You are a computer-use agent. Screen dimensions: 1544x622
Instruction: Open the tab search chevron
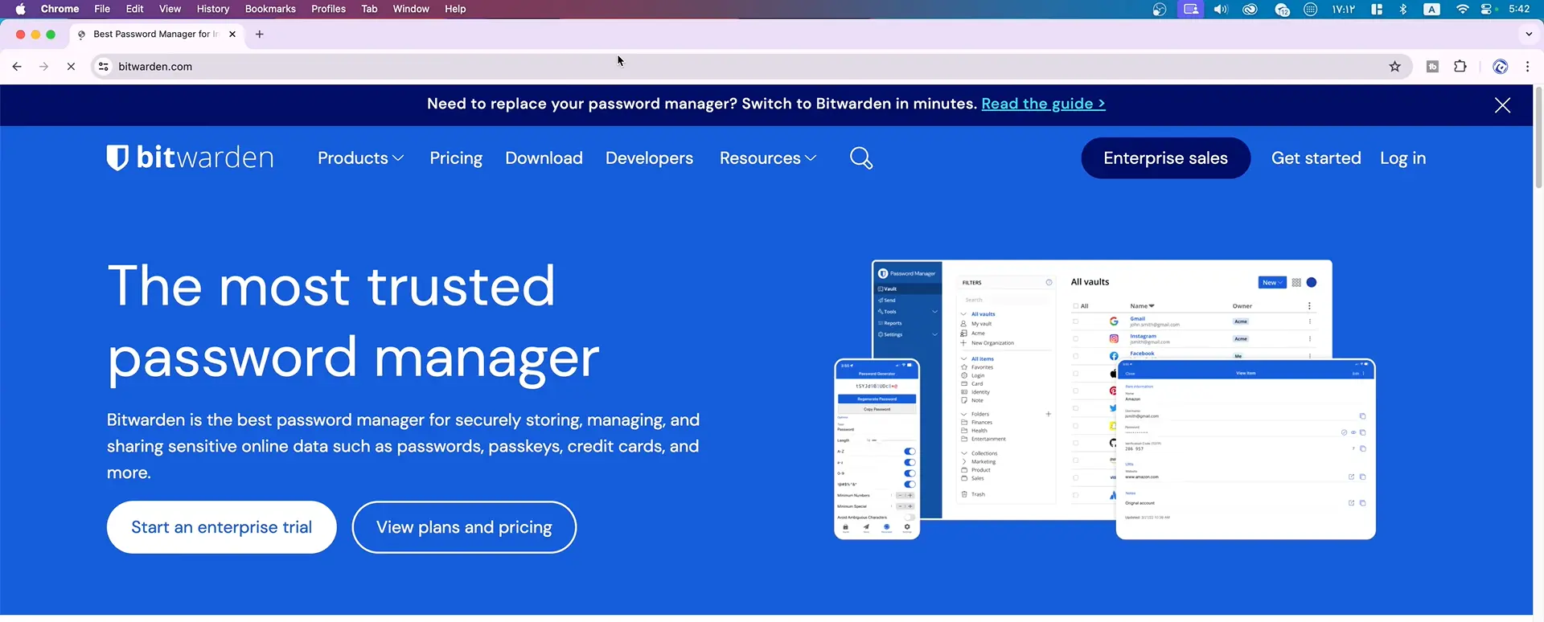pyautogui.click(x=1529, y=34)
